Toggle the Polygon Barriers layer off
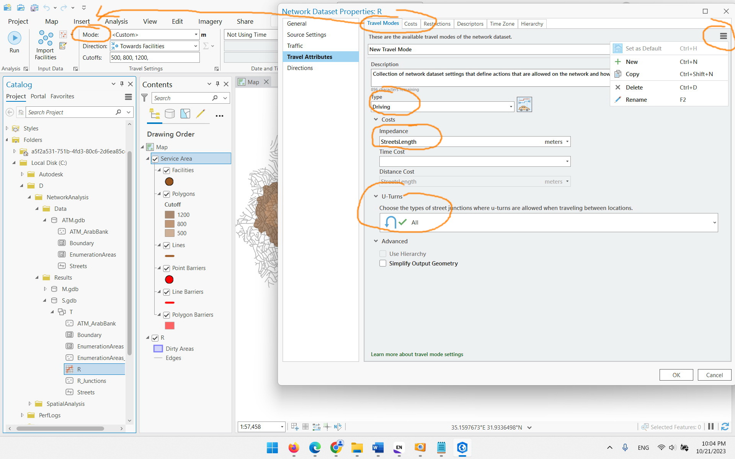The width and height of the screenshot is (735, 459). coord(167,315)
